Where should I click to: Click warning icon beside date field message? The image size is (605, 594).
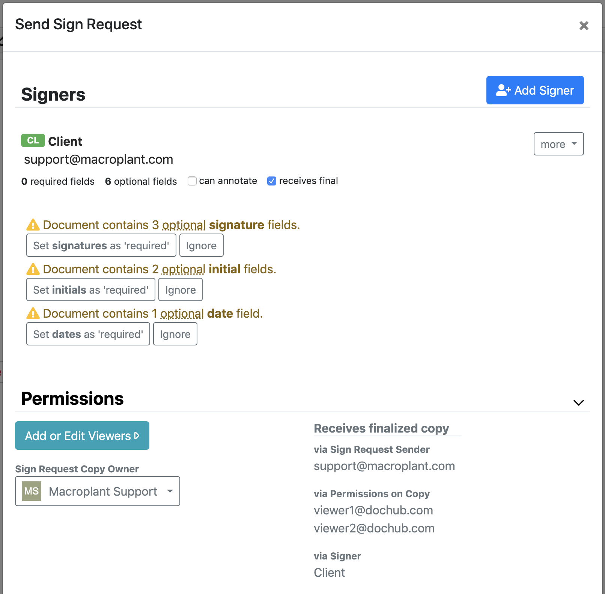(x=33, y=314)
